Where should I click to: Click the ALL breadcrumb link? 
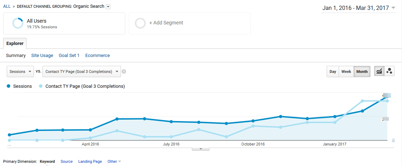tap(7, 6)
